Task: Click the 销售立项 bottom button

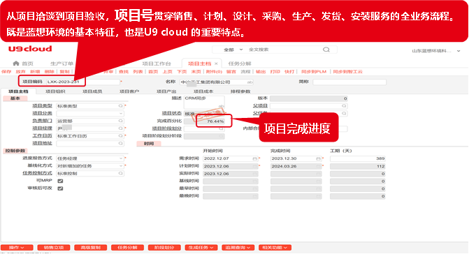Action: coord(54,248)
